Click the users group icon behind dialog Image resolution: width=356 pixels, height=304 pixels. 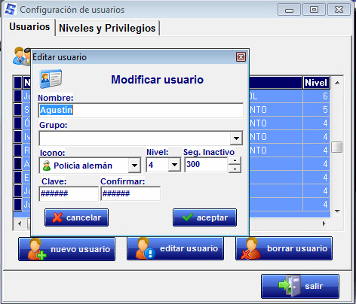click(22, 56)
